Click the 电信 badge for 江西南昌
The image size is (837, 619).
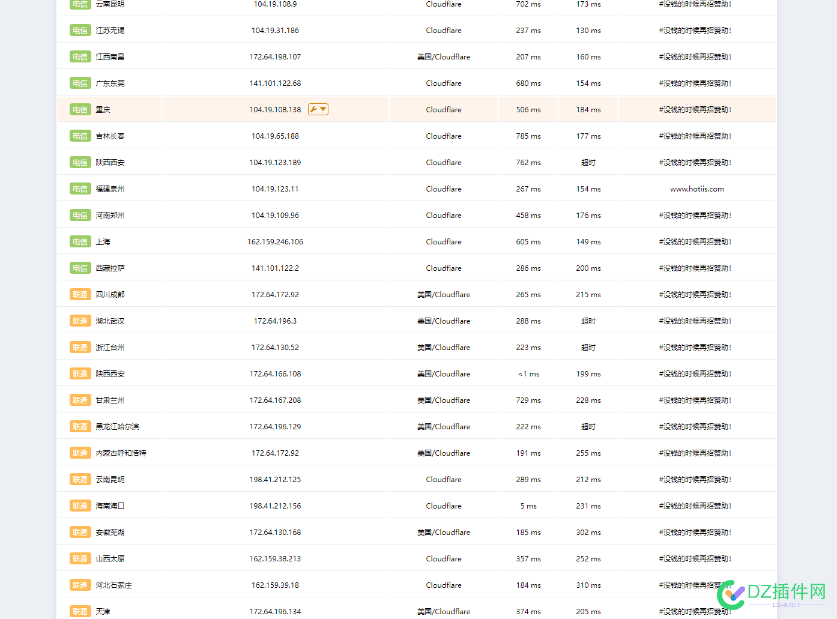pos(80,57)
